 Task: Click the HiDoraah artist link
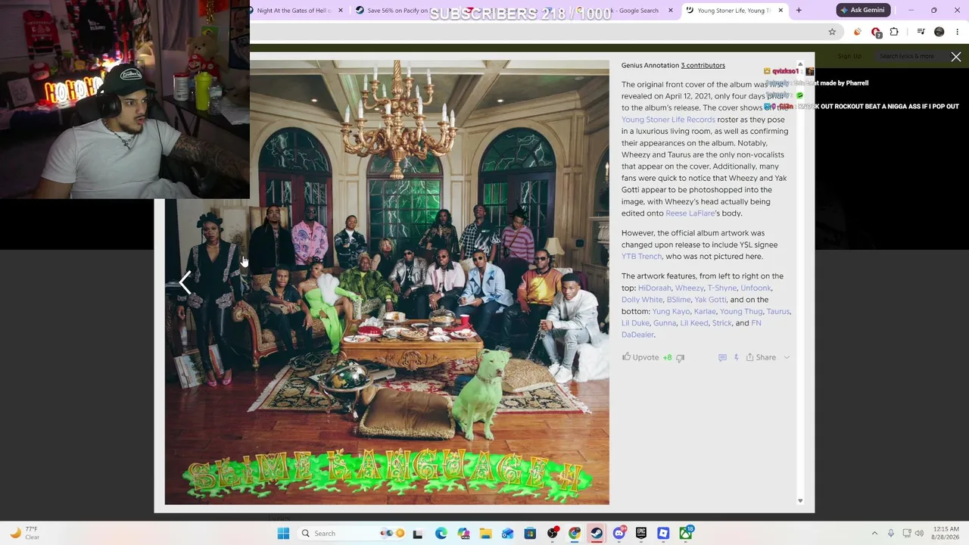pos(655,288)
